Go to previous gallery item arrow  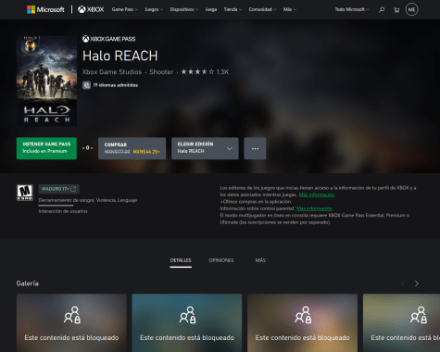(x=403, y=283)
